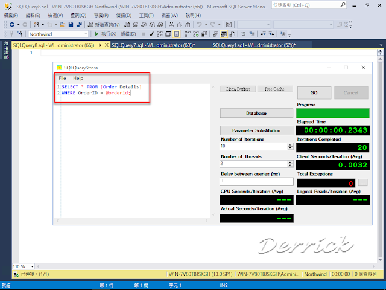Click the New Project icon in toolbar
The height and width of the screenshot is (290, 386).
pos(36,24)
